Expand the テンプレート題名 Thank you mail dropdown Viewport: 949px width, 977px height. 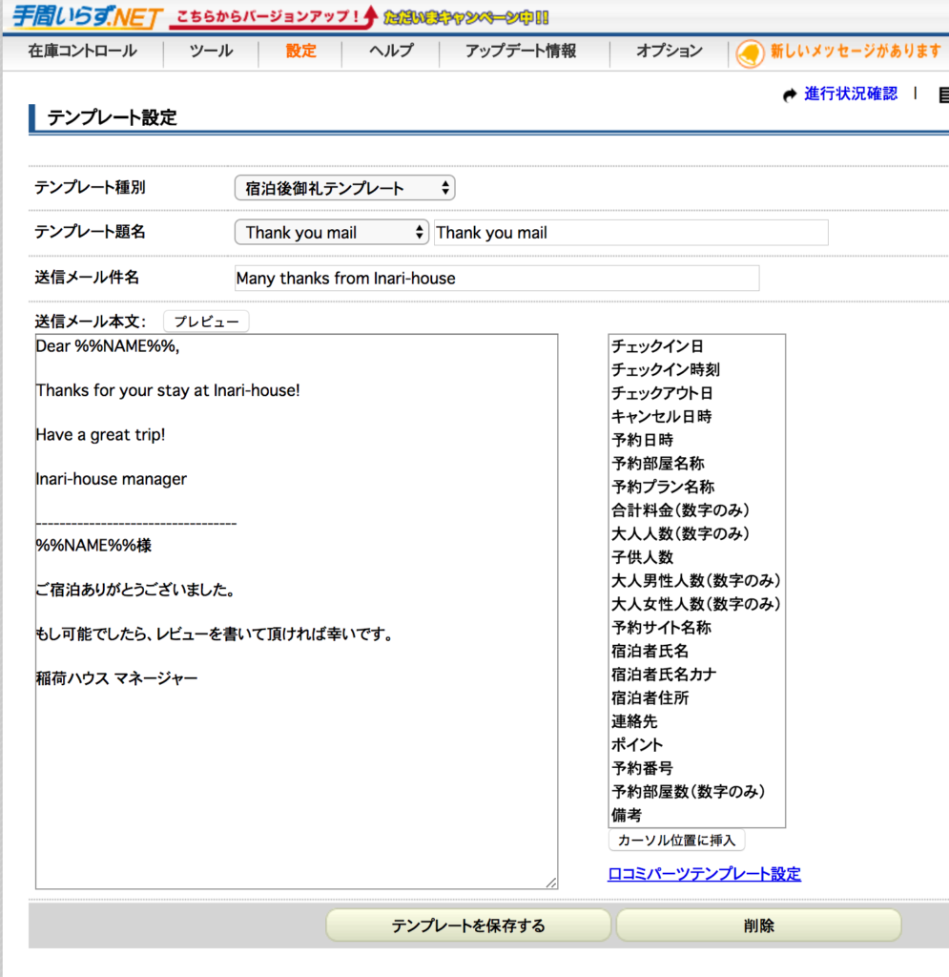[332, 233]
